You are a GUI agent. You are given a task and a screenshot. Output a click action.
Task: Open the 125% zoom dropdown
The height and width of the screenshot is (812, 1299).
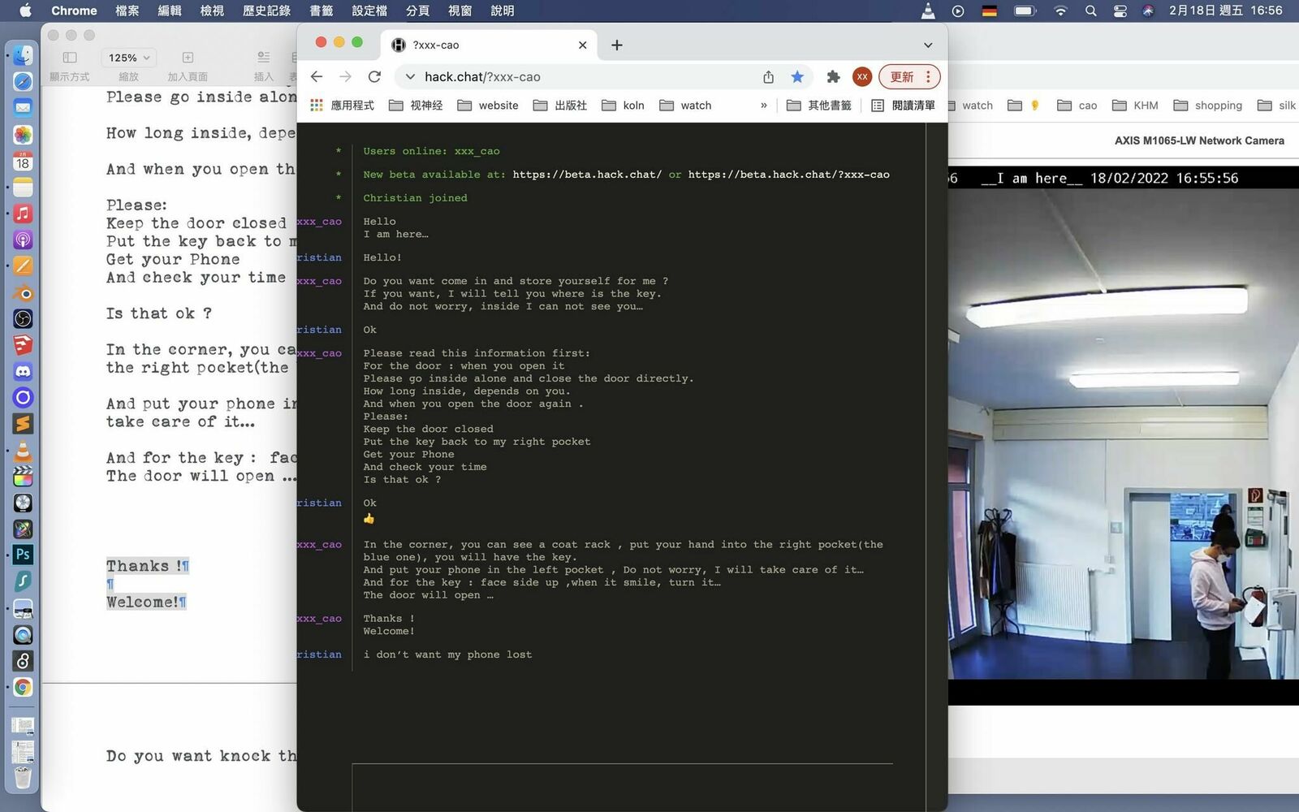pyautogui.click(x=129, y=58)
